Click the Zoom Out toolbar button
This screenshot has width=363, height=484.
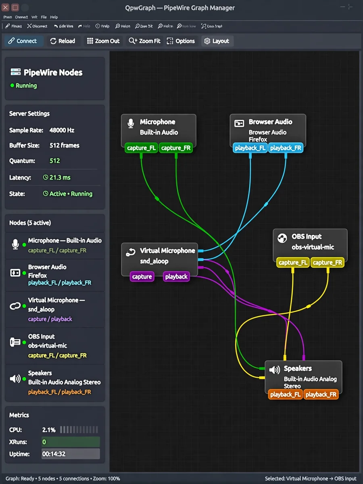pos(103,41)
